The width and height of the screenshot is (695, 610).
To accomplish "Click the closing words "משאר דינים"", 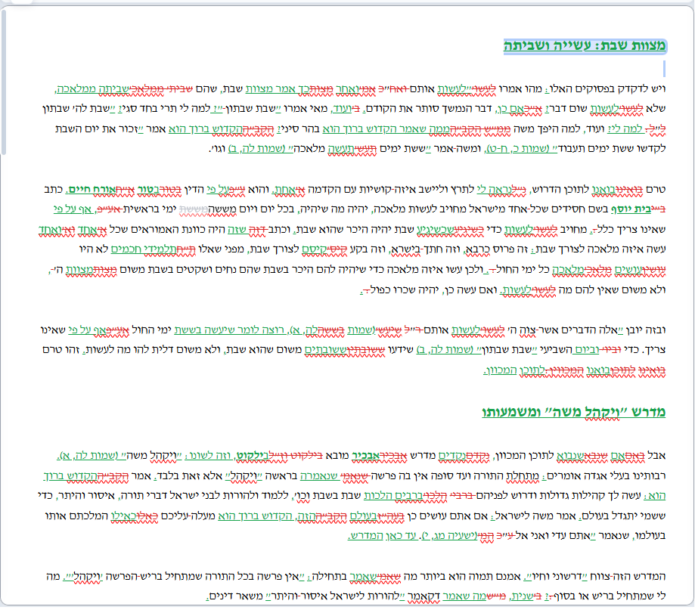I will point(236,596).
